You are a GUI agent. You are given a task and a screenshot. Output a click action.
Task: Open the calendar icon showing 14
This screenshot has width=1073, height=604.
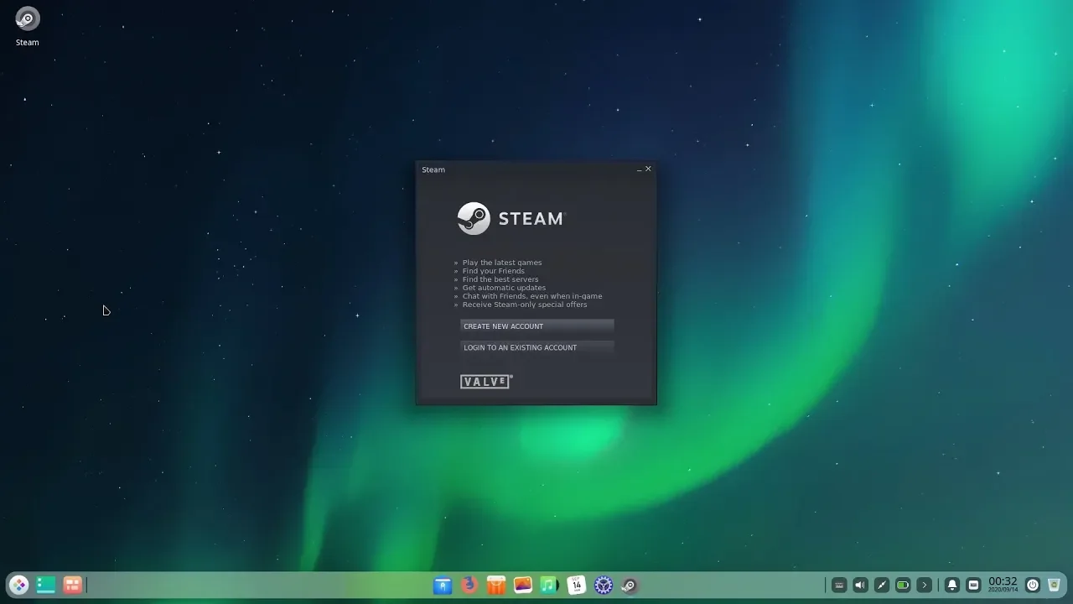tap(577, 586)
